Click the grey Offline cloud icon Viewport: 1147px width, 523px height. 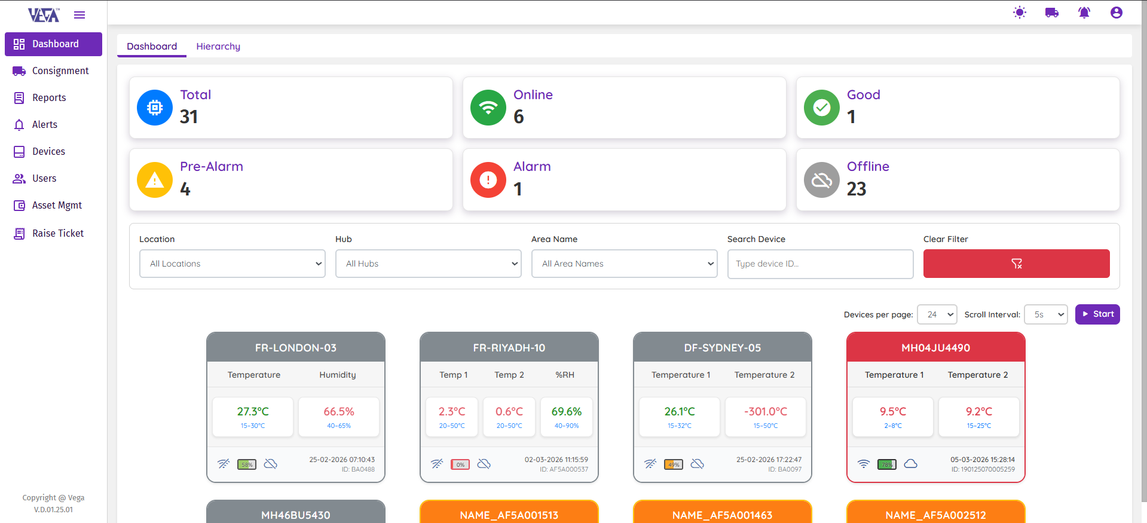click(x=822, y=180)
